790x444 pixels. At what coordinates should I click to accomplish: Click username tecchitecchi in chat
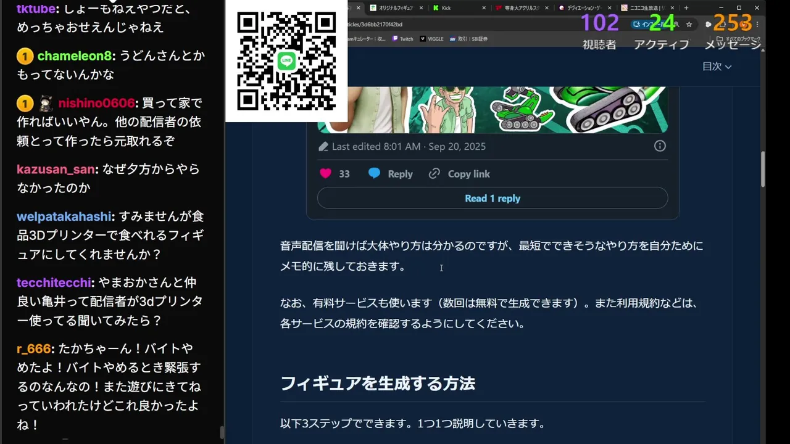54,283
